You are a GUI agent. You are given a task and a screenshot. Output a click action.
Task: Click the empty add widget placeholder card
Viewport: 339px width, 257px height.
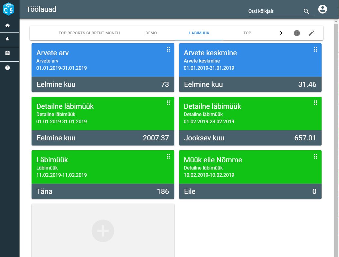pyautogui.click(x=103, y=231)
